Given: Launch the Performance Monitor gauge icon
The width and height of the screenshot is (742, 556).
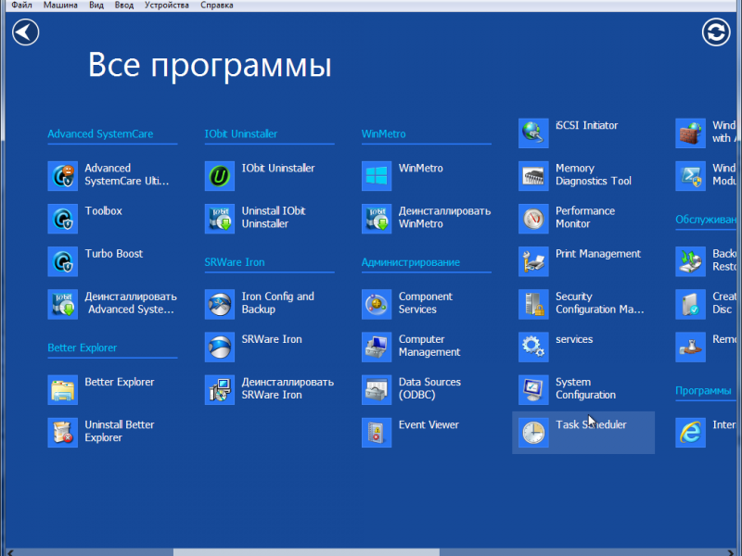Looking at the screenshot, I should pyautogui.click(x=533, y=219).
